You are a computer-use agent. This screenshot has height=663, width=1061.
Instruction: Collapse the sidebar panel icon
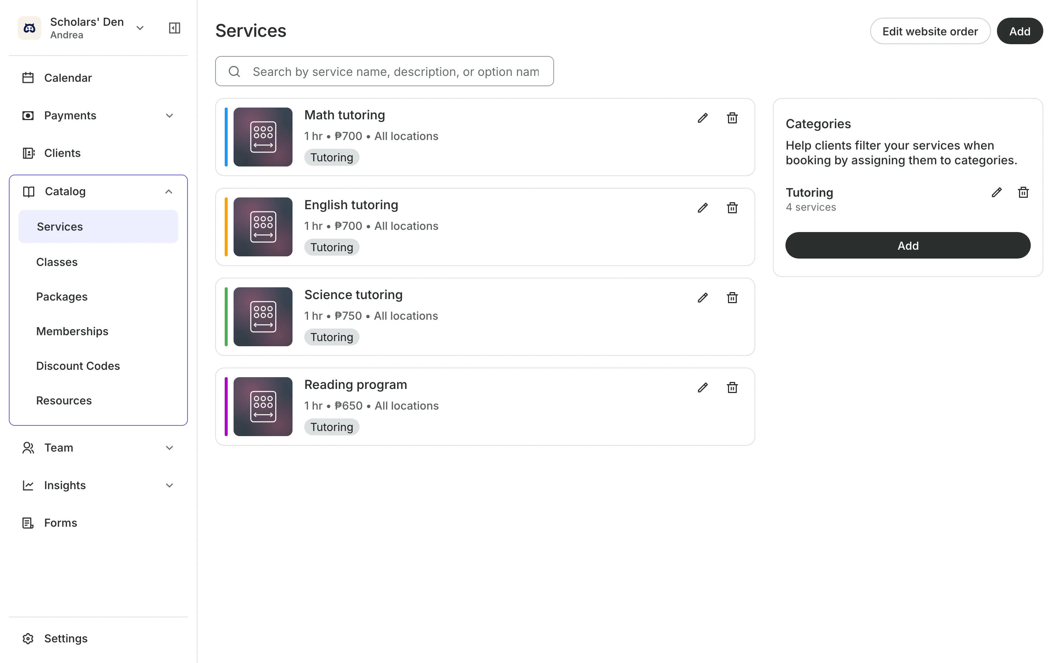pyautogui.click(x=175, y=28)
